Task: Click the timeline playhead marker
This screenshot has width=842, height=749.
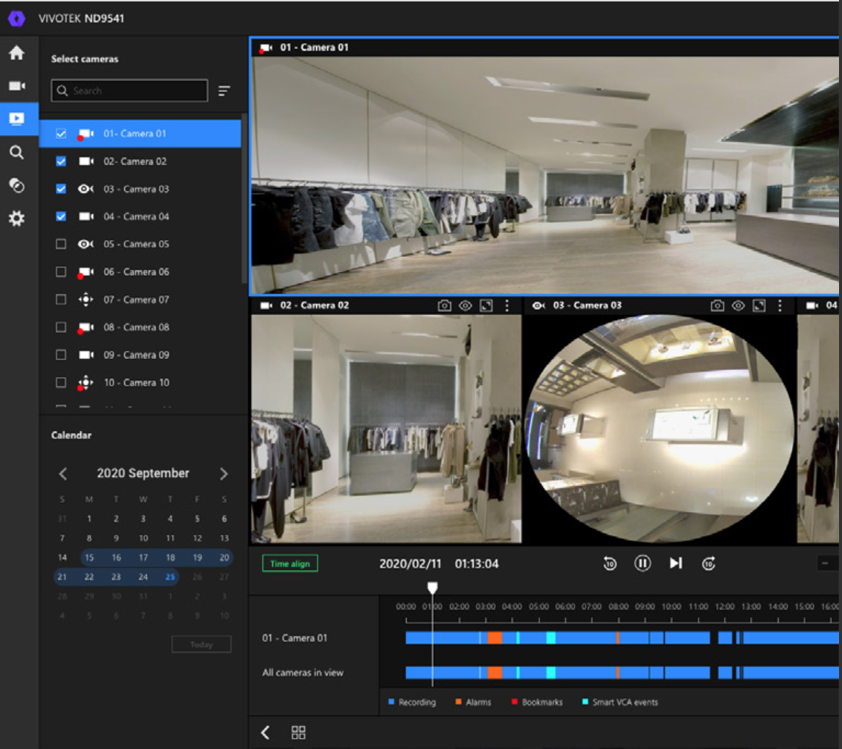Action: coord(432,588)
